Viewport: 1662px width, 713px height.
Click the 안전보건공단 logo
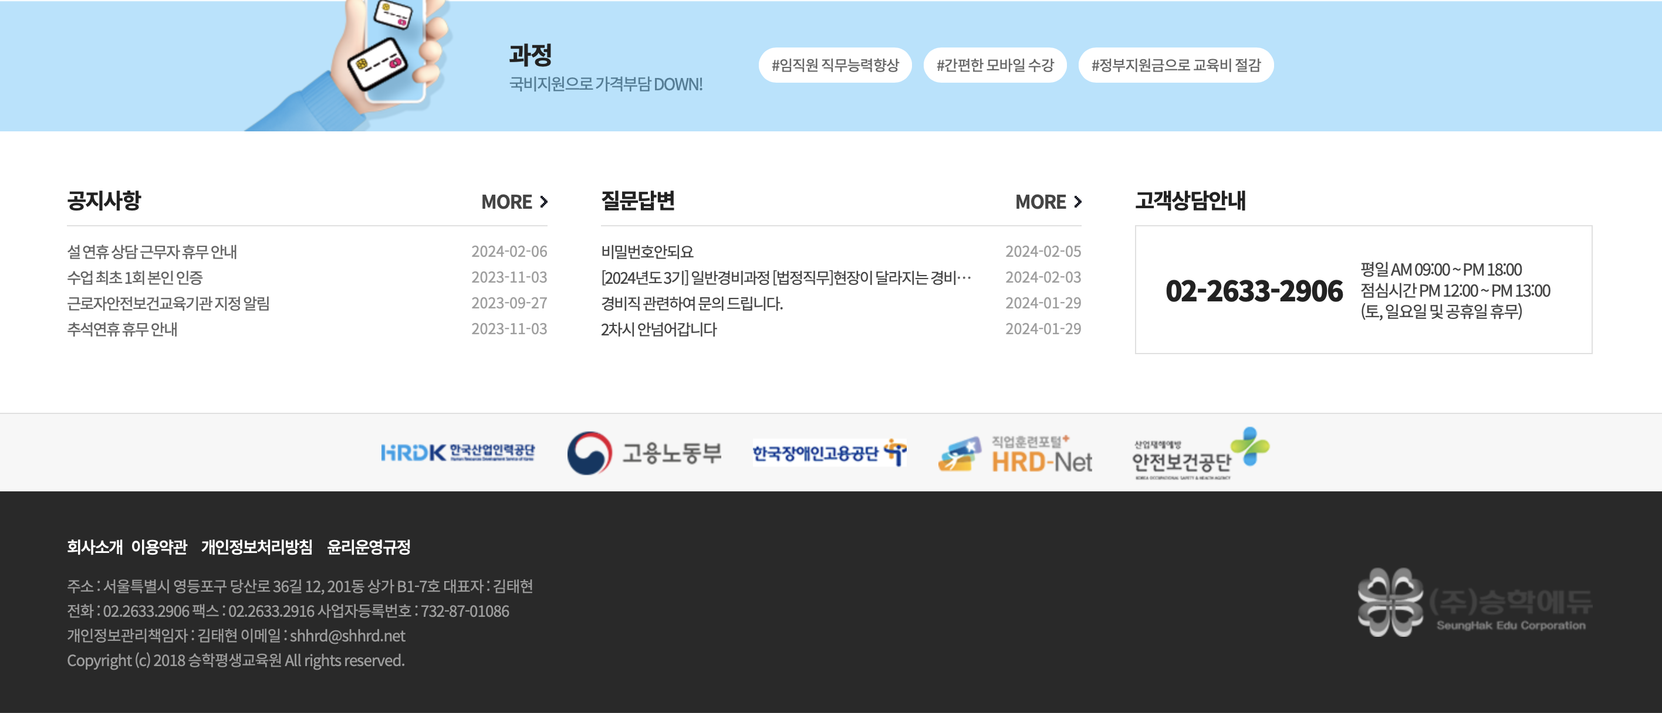click(x=1200, y=453)
